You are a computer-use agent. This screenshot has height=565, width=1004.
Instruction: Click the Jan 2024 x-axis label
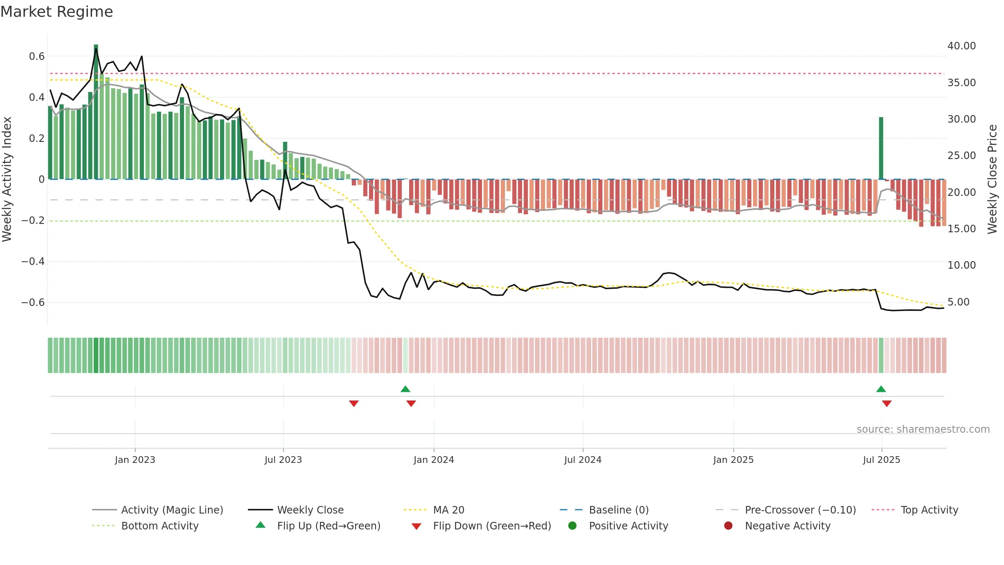[434, 460]
